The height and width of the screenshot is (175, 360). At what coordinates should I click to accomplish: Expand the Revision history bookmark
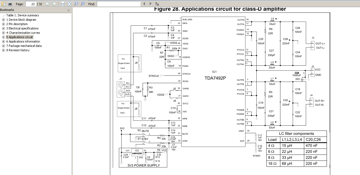click(3, 50)
